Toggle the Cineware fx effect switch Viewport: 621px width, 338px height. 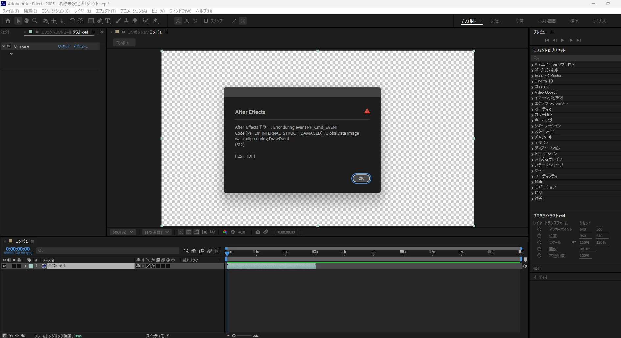pos(9,46)
